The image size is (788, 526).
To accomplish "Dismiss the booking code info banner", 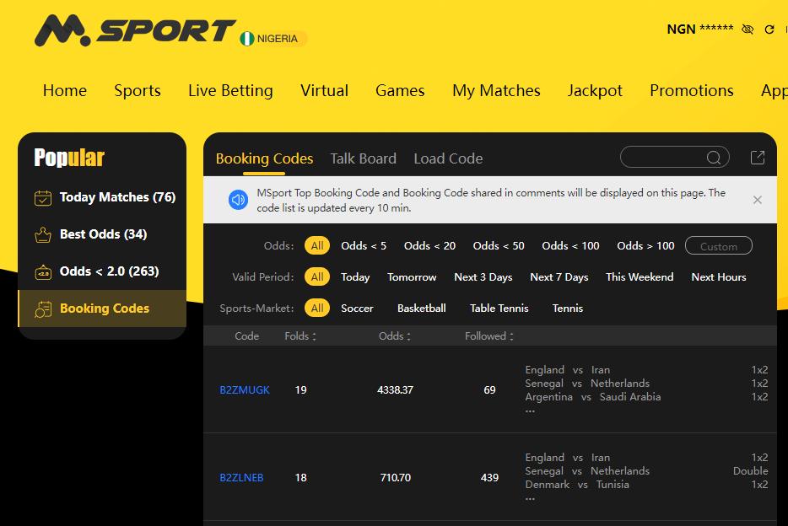I will coord(757,200).
